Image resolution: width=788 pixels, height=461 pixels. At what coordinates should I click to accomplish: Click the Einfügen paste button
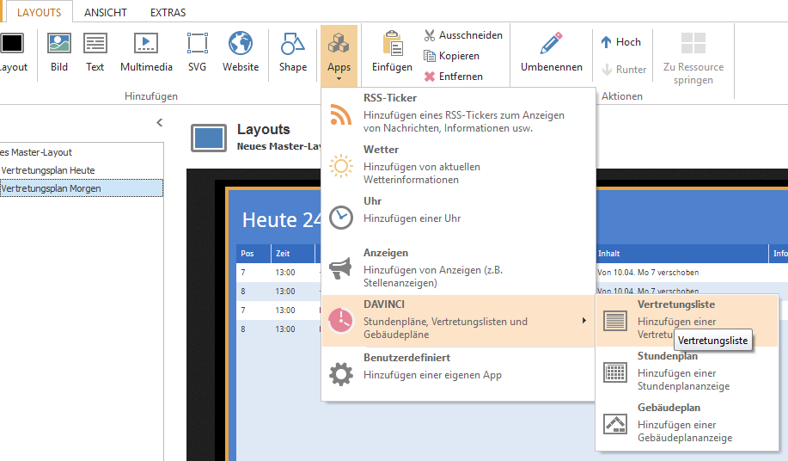(392, 52)
